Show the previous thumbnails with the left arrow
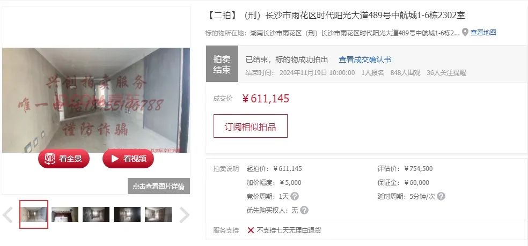The width and height of the screenshot is (528, 246). tap(8, 215)
